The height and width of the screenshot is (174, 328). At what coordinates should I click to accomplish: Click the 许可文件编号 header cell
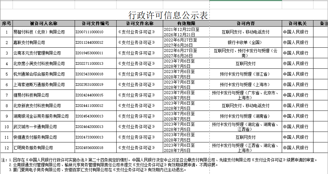pyautogui.click(x=95, y=23)
